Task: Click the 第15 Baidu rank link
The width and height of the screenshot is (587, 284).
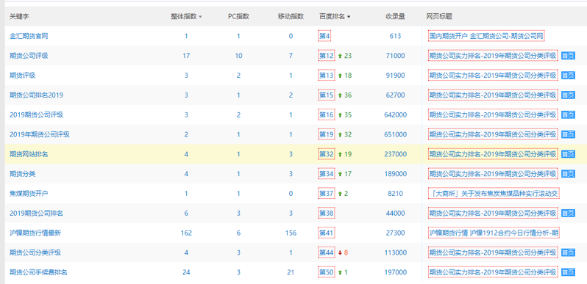Action: pos(326,95)
